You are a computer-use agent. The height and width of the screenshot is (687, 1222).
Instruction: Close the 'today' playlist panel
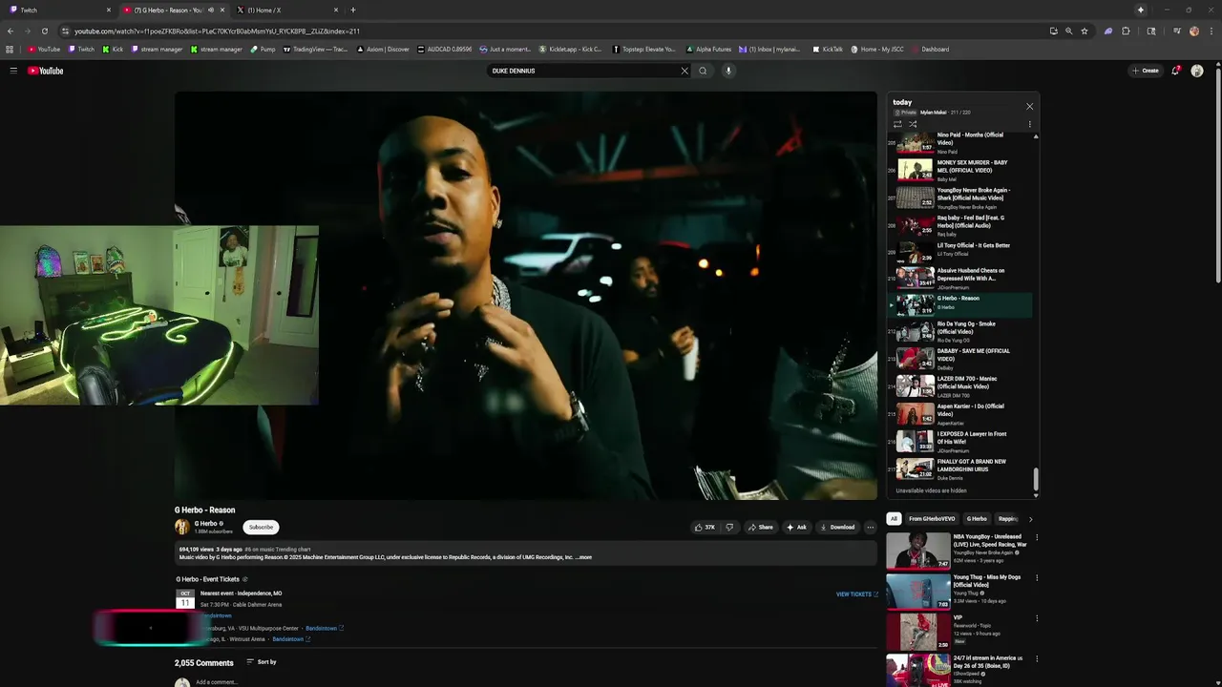coord(1029,106)
